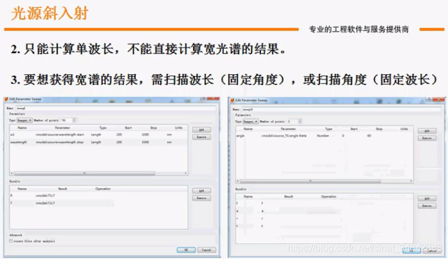Click the left scroll arrow of wavelength parameters table
Screen dimensions: 448x259
pyautogui.click(x=12, y=173)
